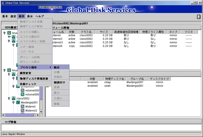
Task: Select the Mstervol volume icon
Action: click(x=23, y=107)
